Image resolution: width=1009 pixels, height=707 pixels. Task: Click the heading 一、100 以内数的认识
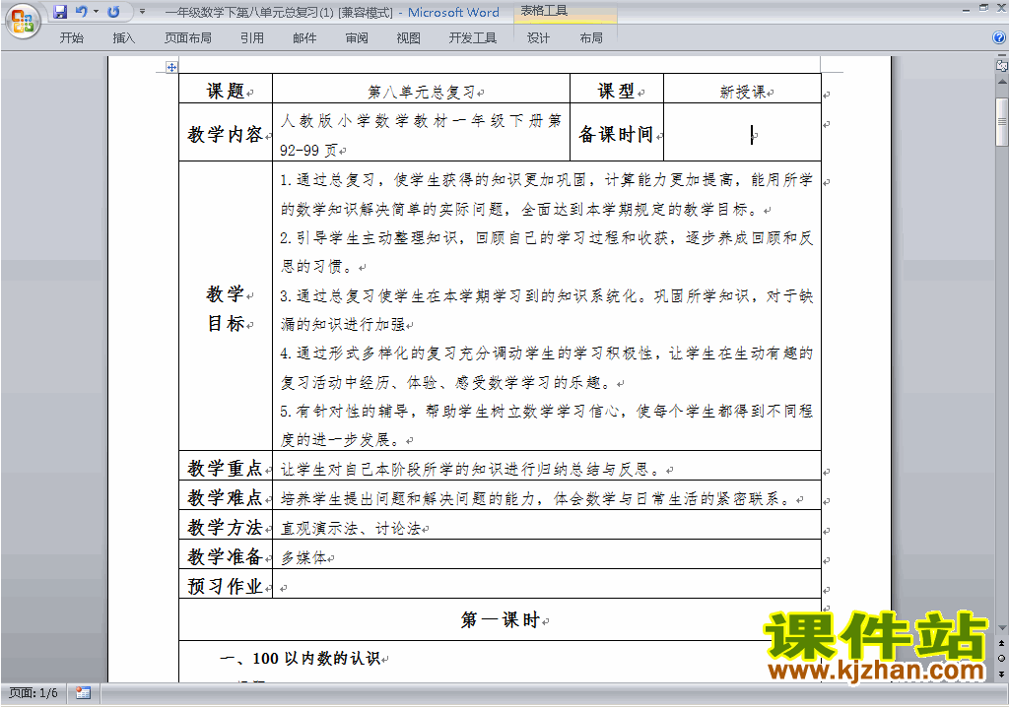[x=300, y=658]
